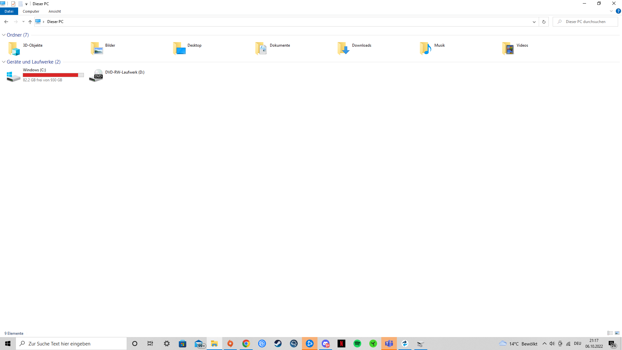
Task: Select the DVD-RW-Laufwerk (D:) drive icon
Action: click(96, 76)
